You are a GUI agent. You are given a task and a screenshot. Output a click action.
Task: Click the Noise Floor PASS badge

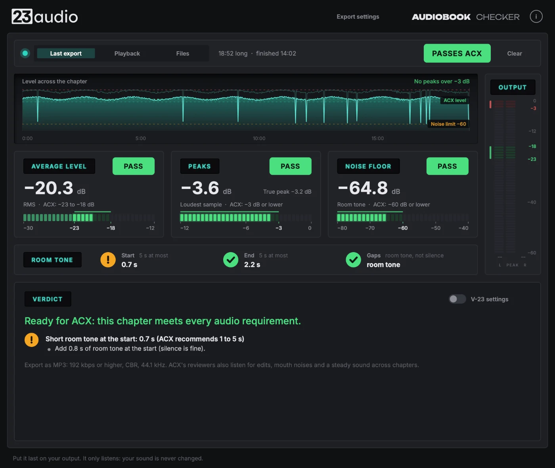tap(447, 166)
